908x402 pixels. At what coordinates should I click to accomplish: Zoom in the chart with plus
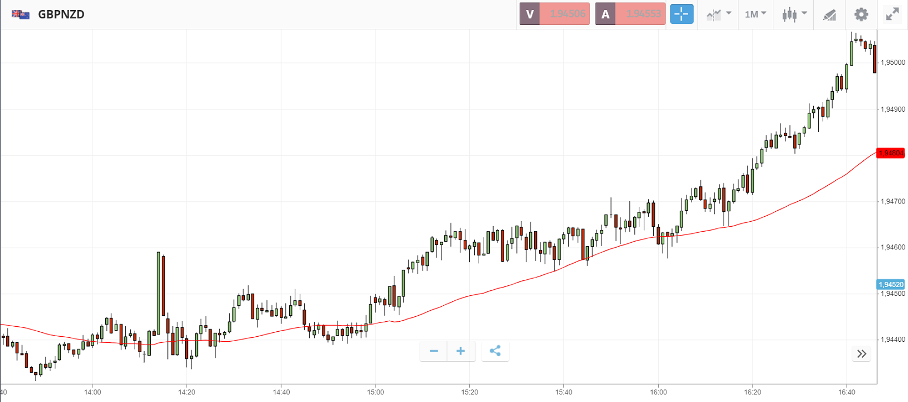point(461,351)
